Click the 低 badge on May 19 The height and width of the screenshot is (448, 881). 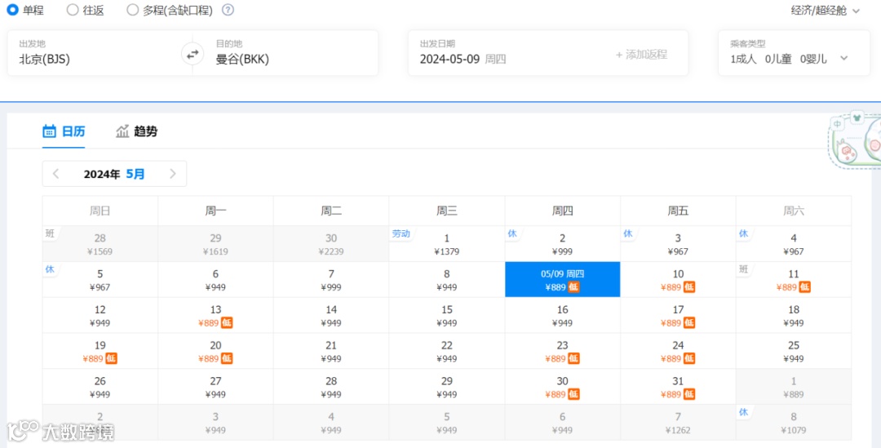[111, 358]
